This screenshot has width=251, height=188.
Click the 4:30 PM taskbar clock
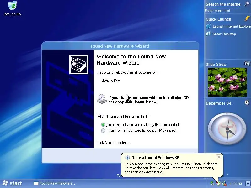click(x=236, y=184)
